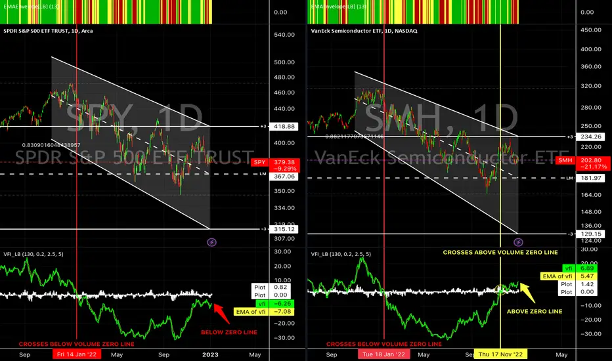Click the -21.17% change label
This screenshot has width=612, height=361.
click(592, 167)
